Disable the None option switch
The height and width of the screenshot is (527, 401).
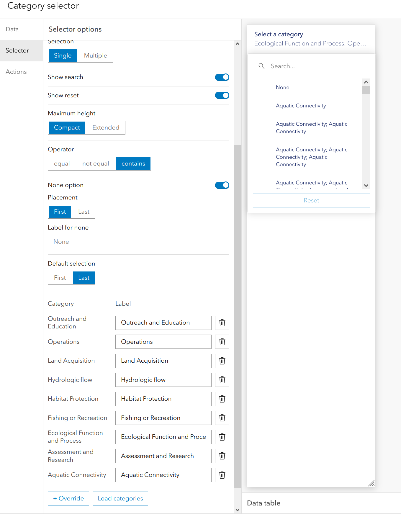pyautogui.click(x=222, y=185)
